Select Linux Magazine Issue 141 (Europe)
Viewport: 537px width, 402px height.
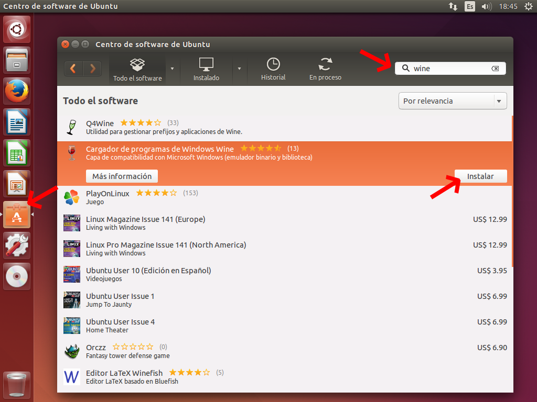coord(284,223)
